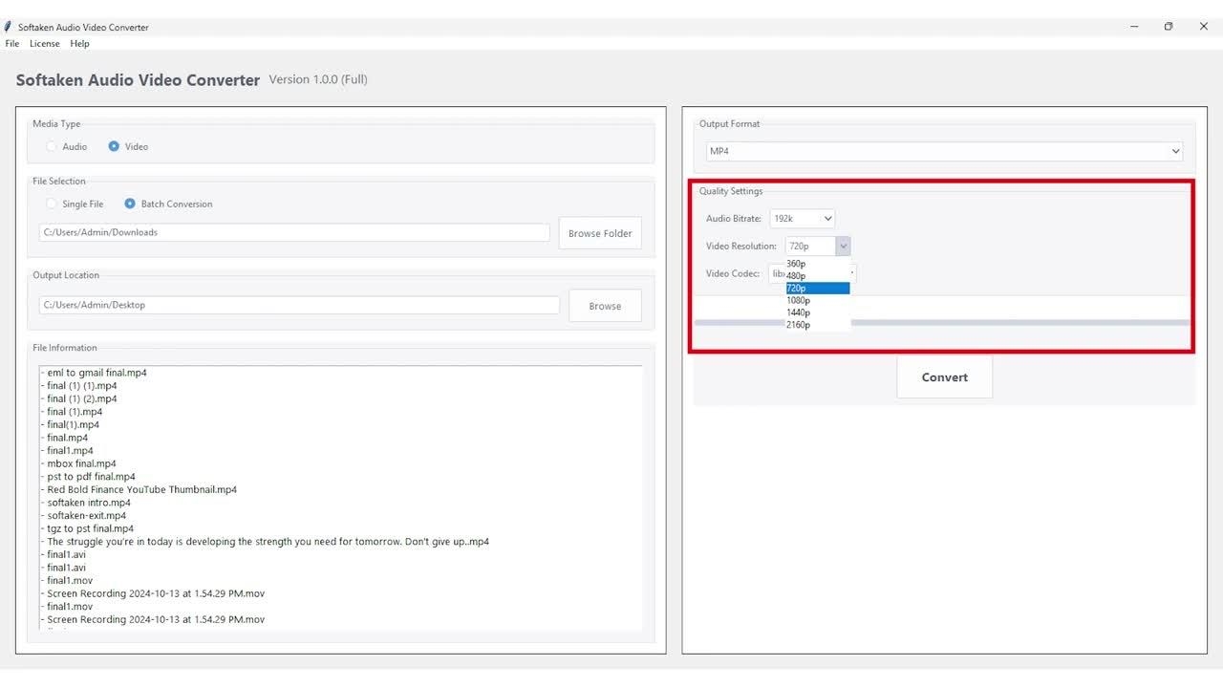Maximize the Softaken window
Image resolution: width=1223 pixels, height=688 pixels.
[x=1168, y=27]
